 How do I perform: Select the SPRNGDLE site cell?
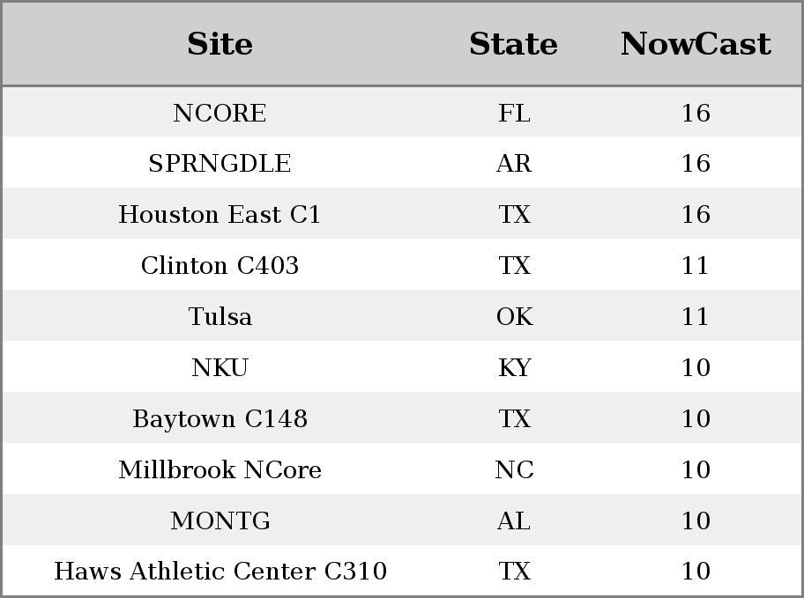(x=220, y=164)
